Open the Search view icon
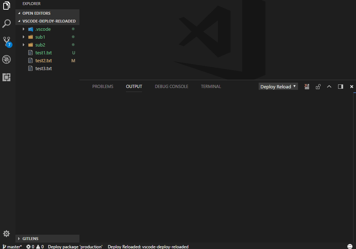The width and height of the screenshot is (356, 249). tap(6, 24)
